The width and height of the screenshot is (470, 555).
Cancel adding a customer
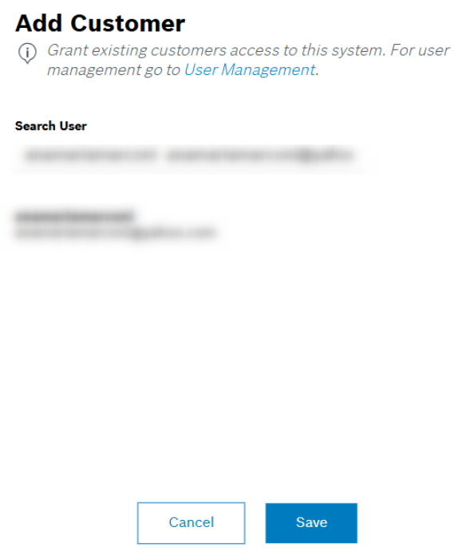click(x=192, y=523)
